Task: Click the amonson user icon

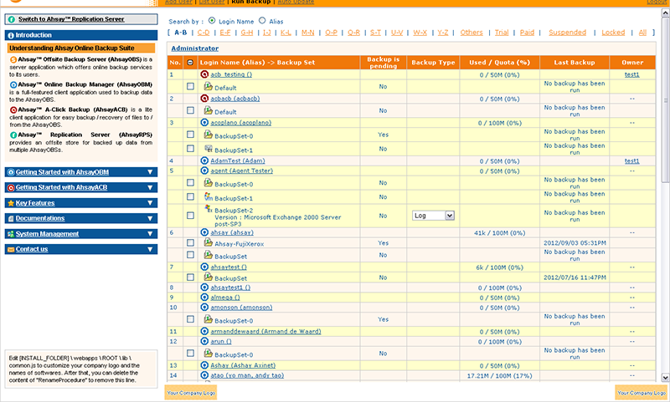Action: tap(204, 307)
